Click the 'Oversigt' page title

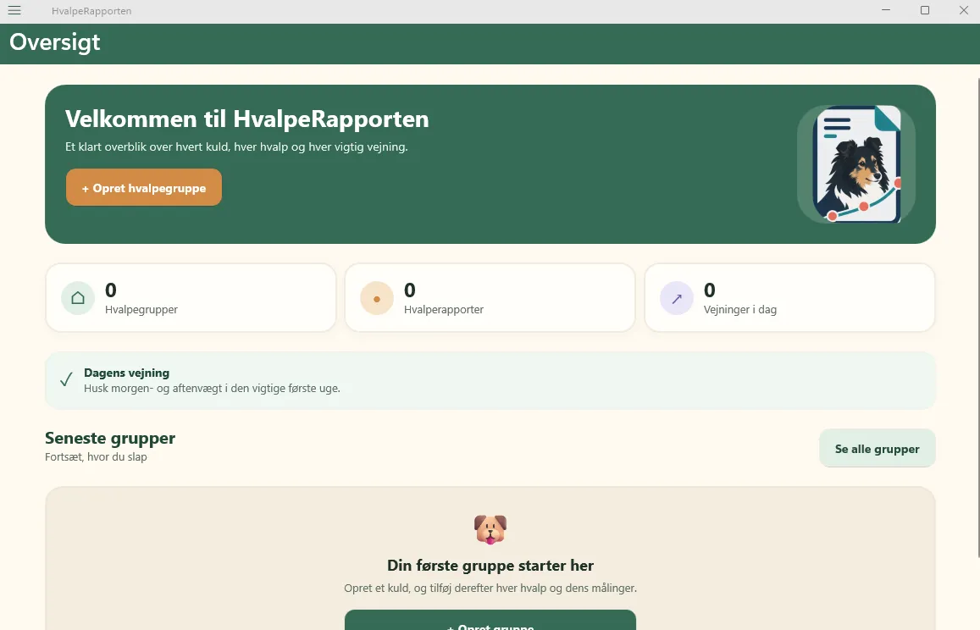coord(55,42)
